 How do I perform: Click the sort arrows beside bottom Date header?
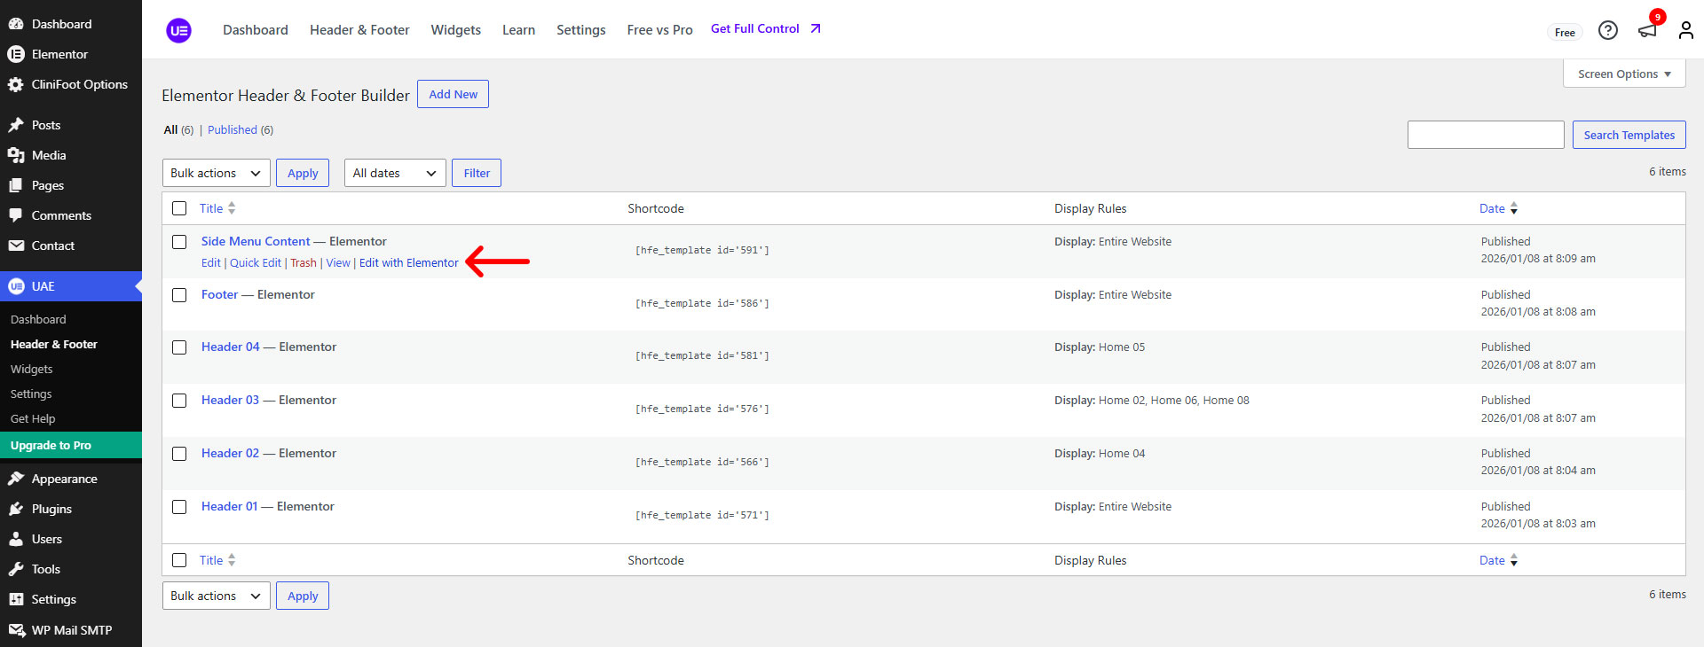click(x=1514, y=560)
